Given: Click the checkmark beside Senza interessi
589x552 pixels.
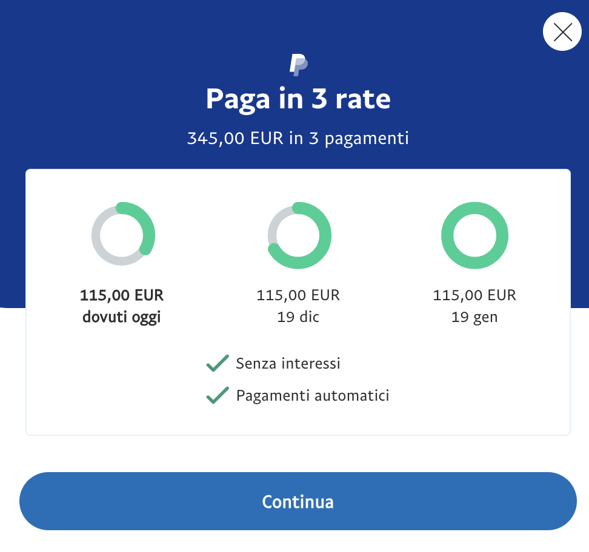Looking at the screenshot, I should point(217,364).
